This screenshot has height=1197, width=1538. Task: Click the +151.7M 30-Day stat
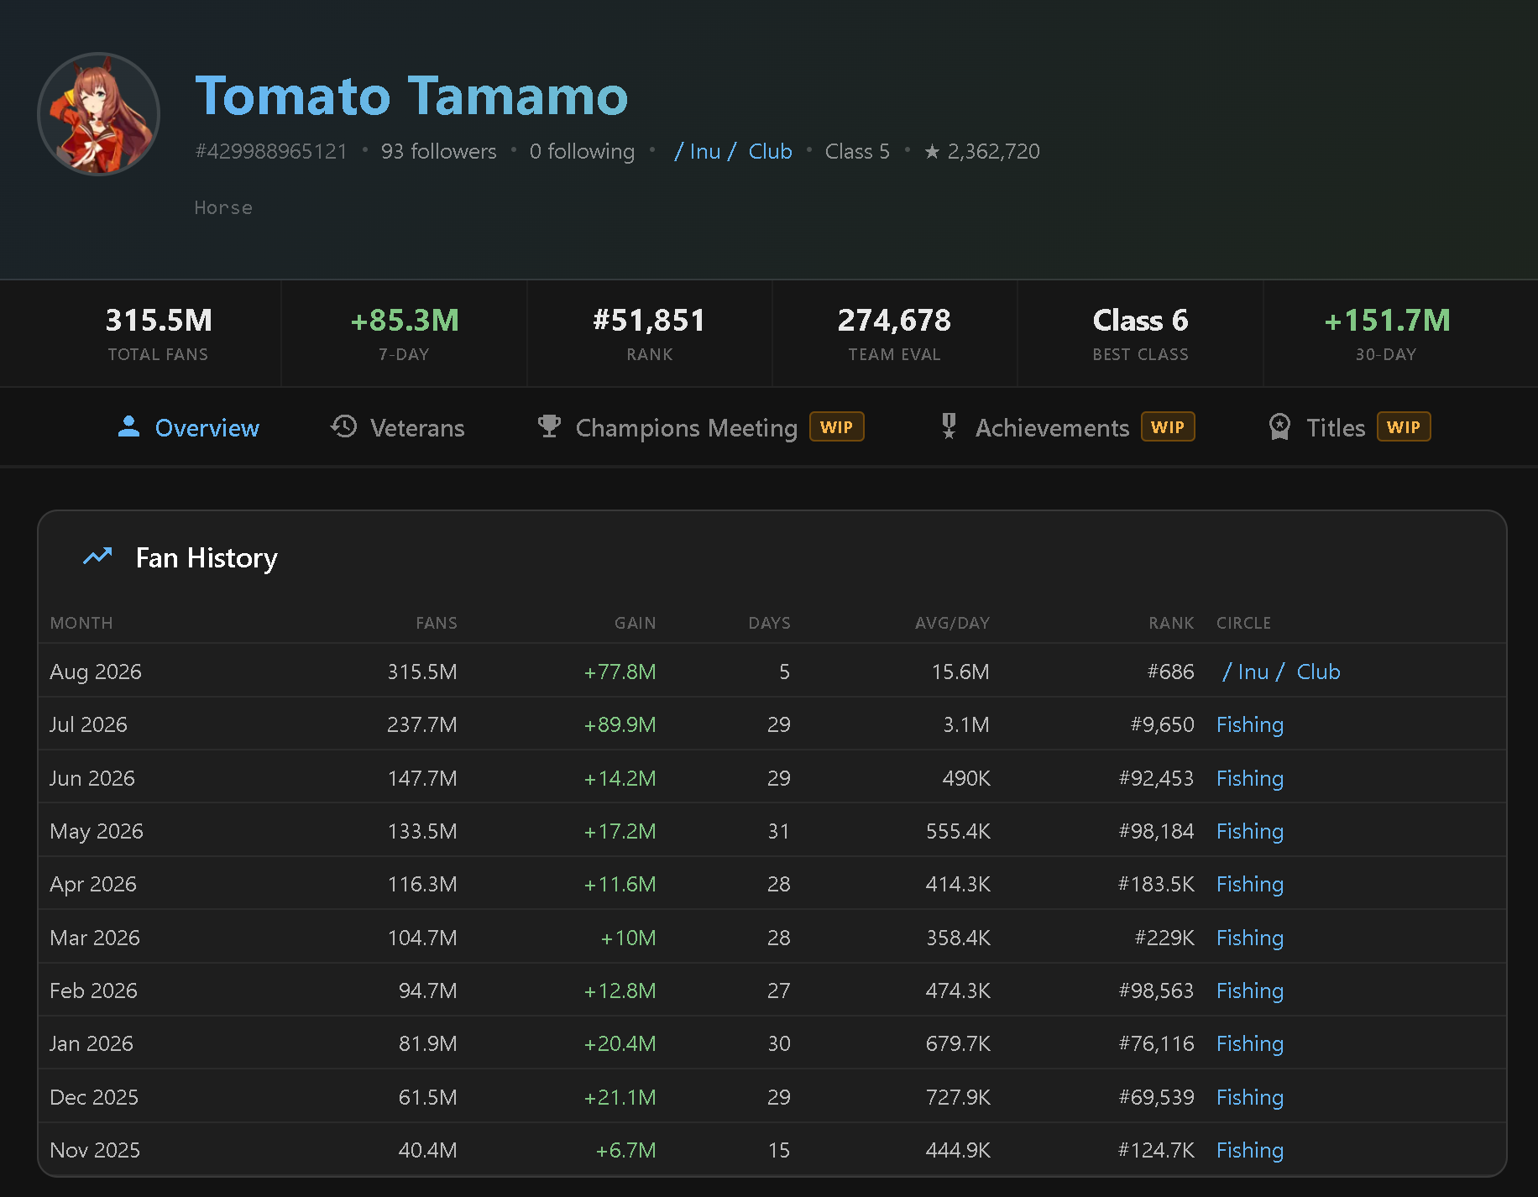click(1386, 333)
